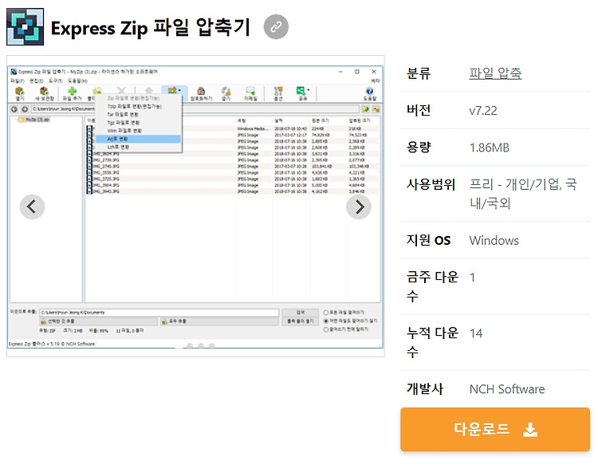Viewport: 598px width, 465px height.
Task: Select the file size value 1.86MB
Action: [x=490, y=148]
